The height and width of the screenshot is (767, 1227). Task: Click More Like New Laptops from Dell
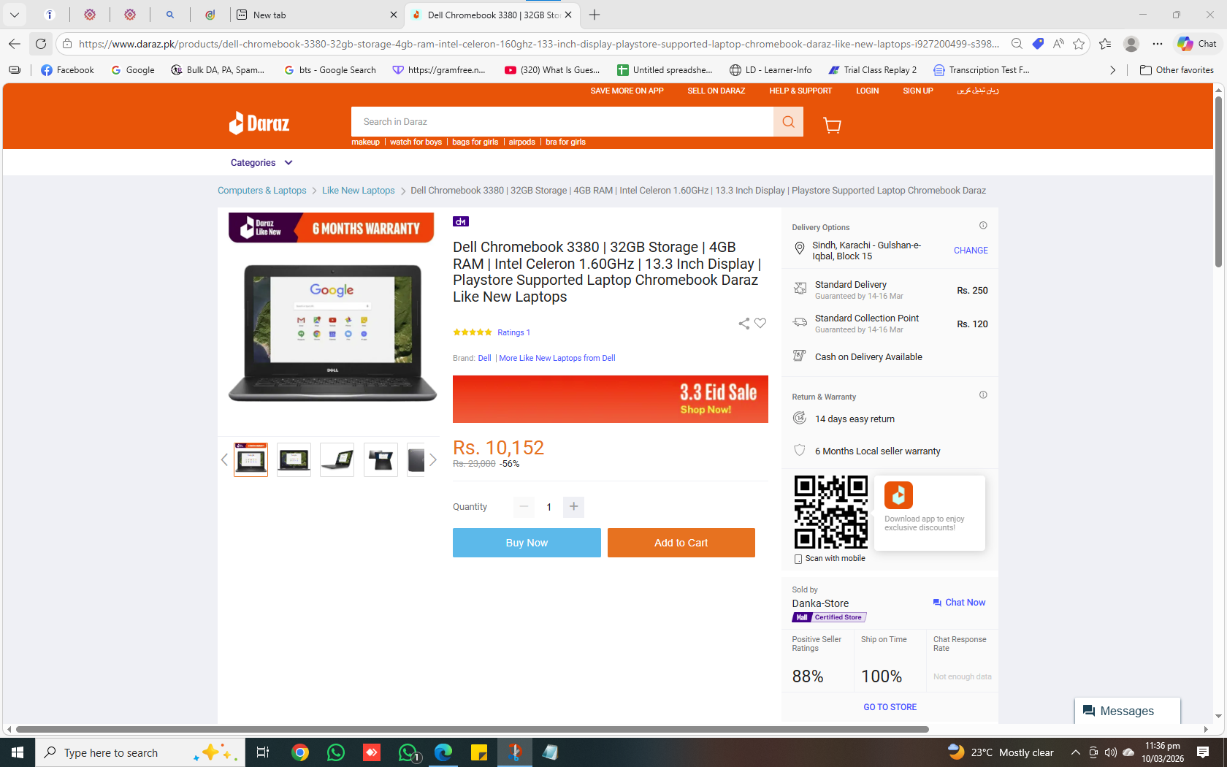[x=557, y=358]
